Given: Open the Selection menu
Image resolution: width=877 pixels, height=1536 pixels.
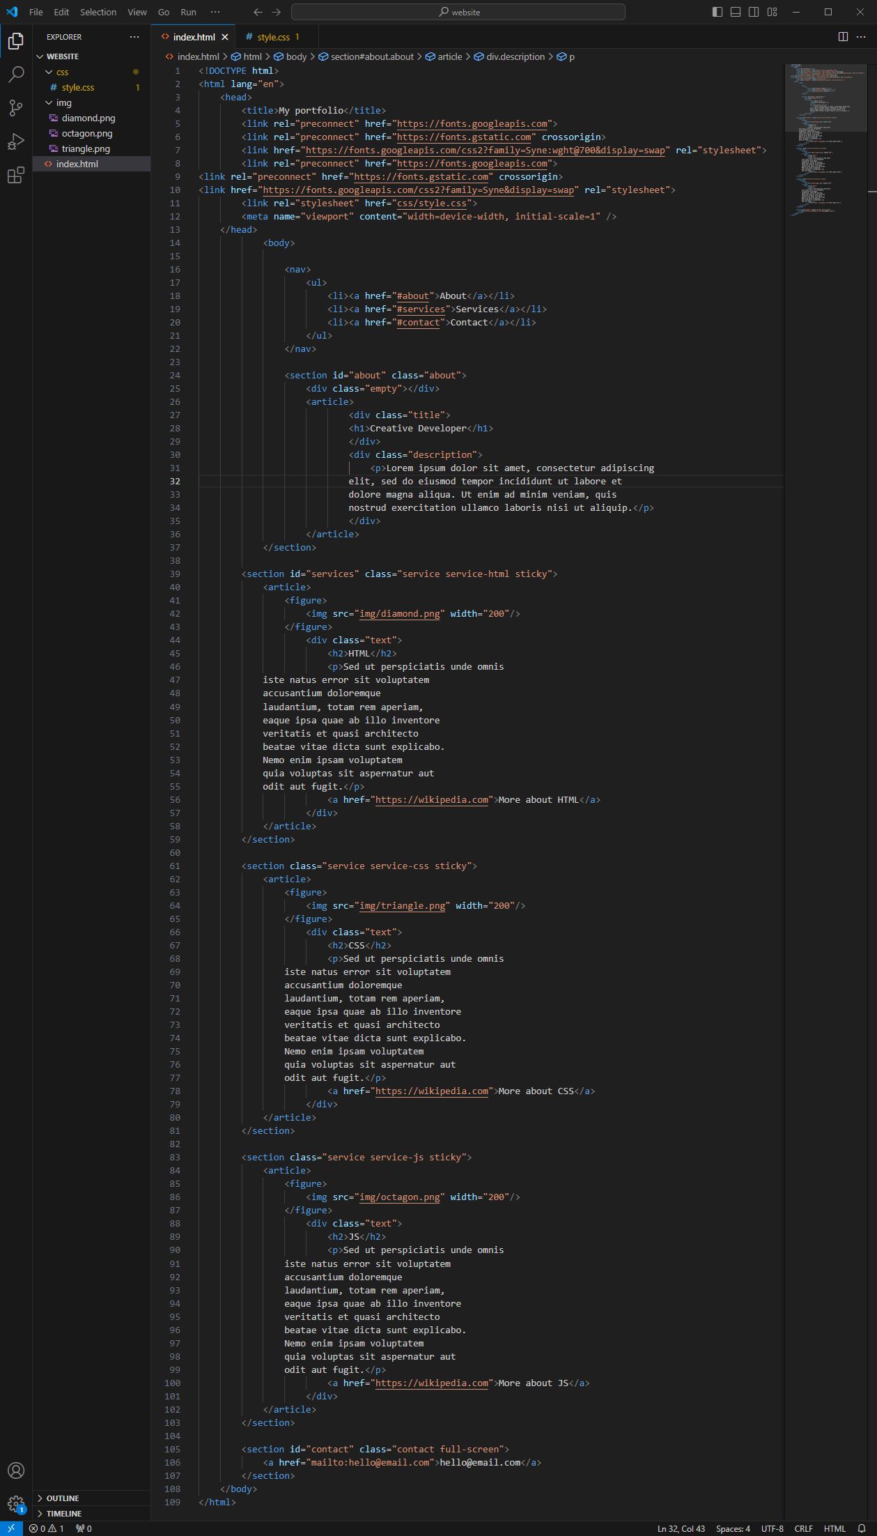Looking at the screenshot, I should (98, 12).
